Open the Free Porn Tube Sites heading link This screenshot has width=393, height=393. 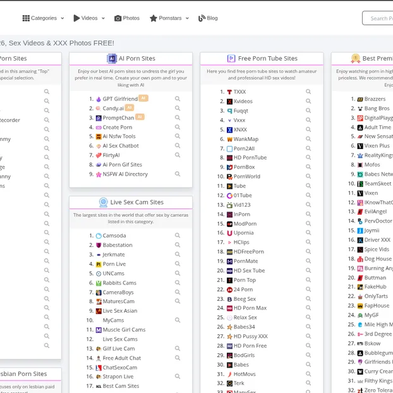click(x=268, y=58)
